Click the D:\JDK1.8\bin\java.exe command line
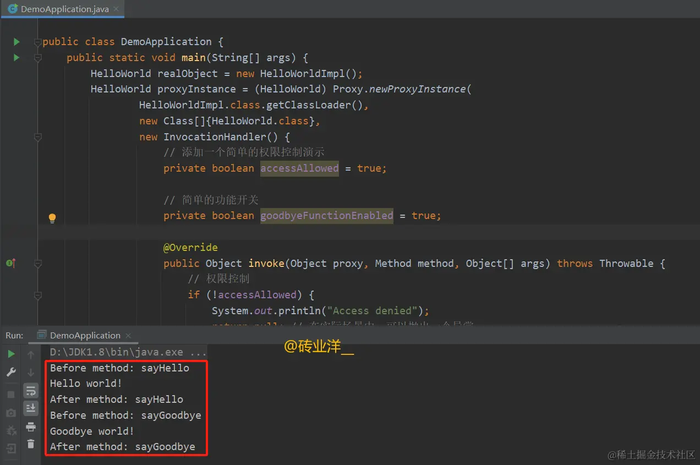The width and height of the screenshot is (700, 465). coord(128,352)
